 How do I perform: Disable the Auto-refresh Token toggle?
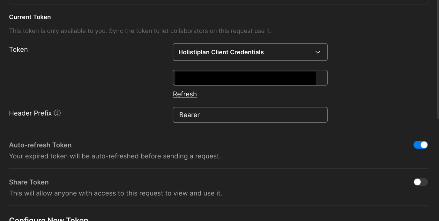(x=420, y=145)
